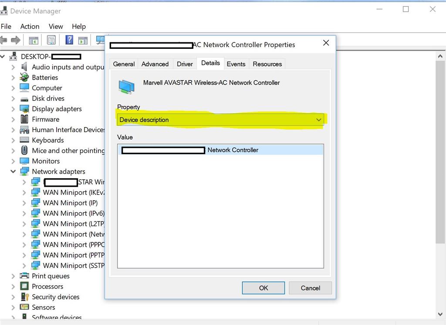Click the Properties toolbar icon
Image resolution: width=446 pixels, height=325 pixels.
tap(51, 40)
